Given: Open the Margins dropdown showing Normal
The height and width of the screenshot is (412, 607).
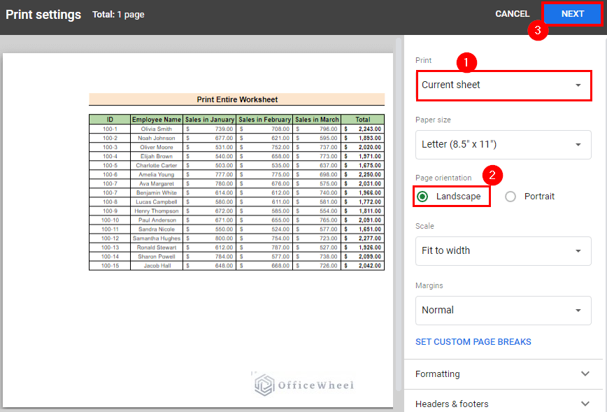Looking at the screenshot, I should coord(504,311).
